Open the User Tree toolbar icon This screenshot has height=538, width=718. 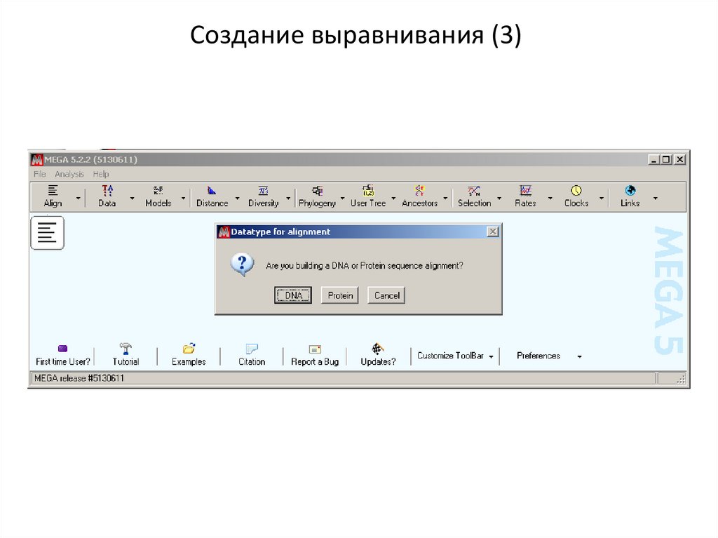(368, 196)
